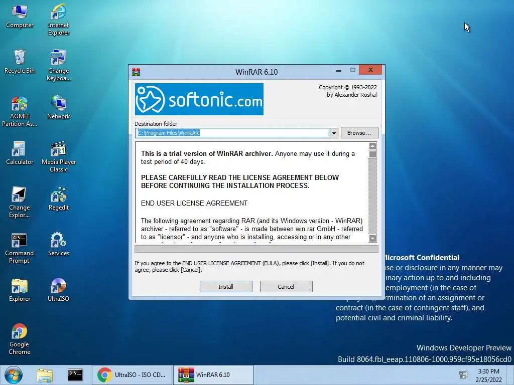Image resolution: width=514 pixels, height=385 pixels.
Task: Expand the destination folder dropdown
Action: tap(334, 133)
